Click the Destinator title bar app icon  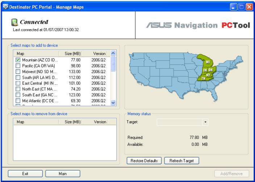pos(5,7)
